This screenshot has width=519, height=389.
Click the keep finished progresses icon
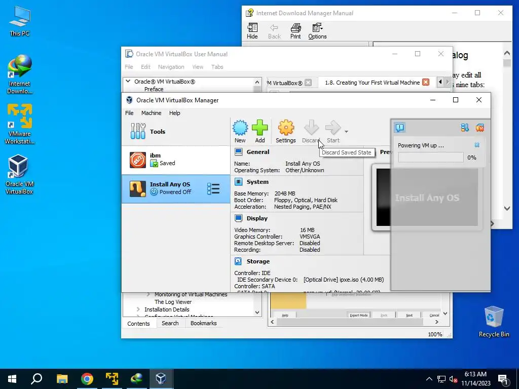pos(465,128)
